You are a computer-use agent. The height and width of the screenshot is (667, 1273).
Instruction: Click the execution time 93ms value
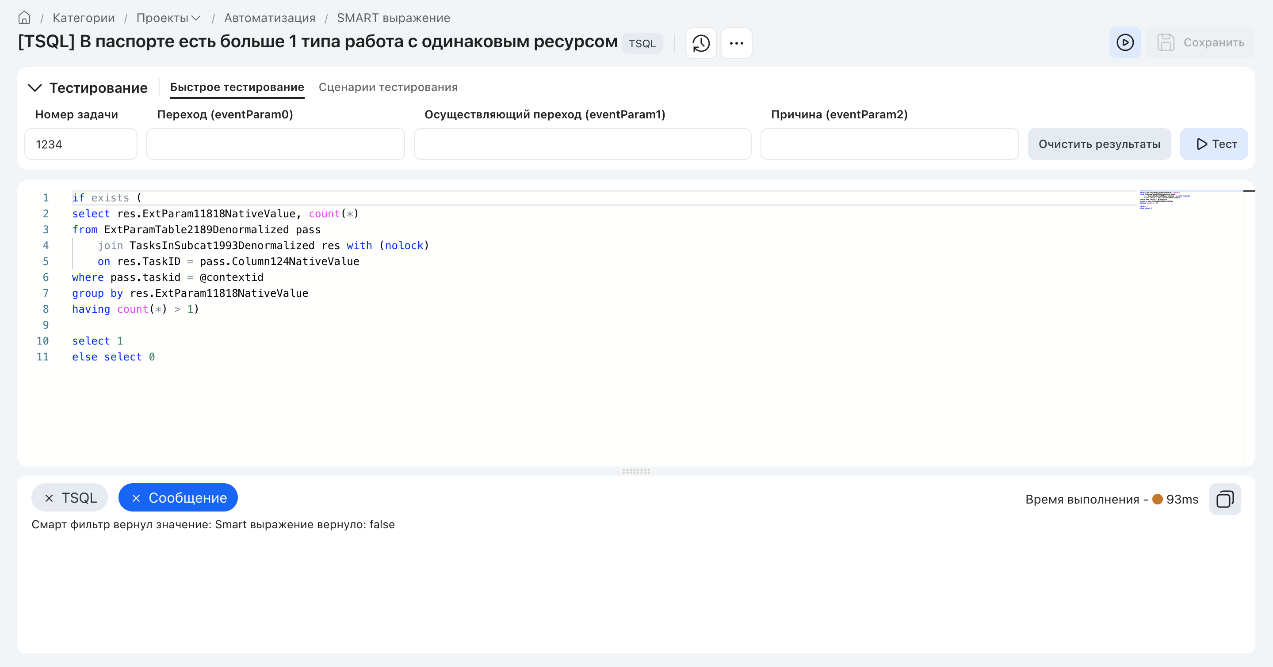pyautogui.click(x=1182, y=499)
